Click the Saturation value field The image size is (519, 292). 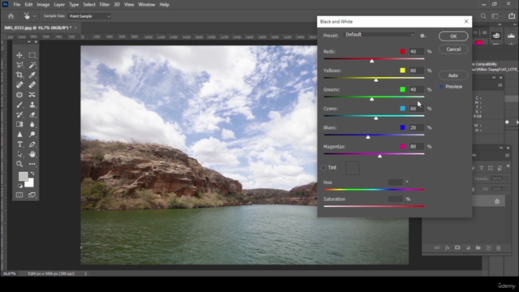395,199
